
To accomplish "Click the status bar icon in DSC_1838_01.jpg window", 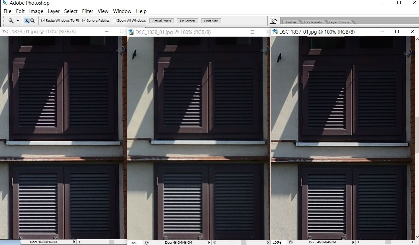I will (x=147, y=243).
